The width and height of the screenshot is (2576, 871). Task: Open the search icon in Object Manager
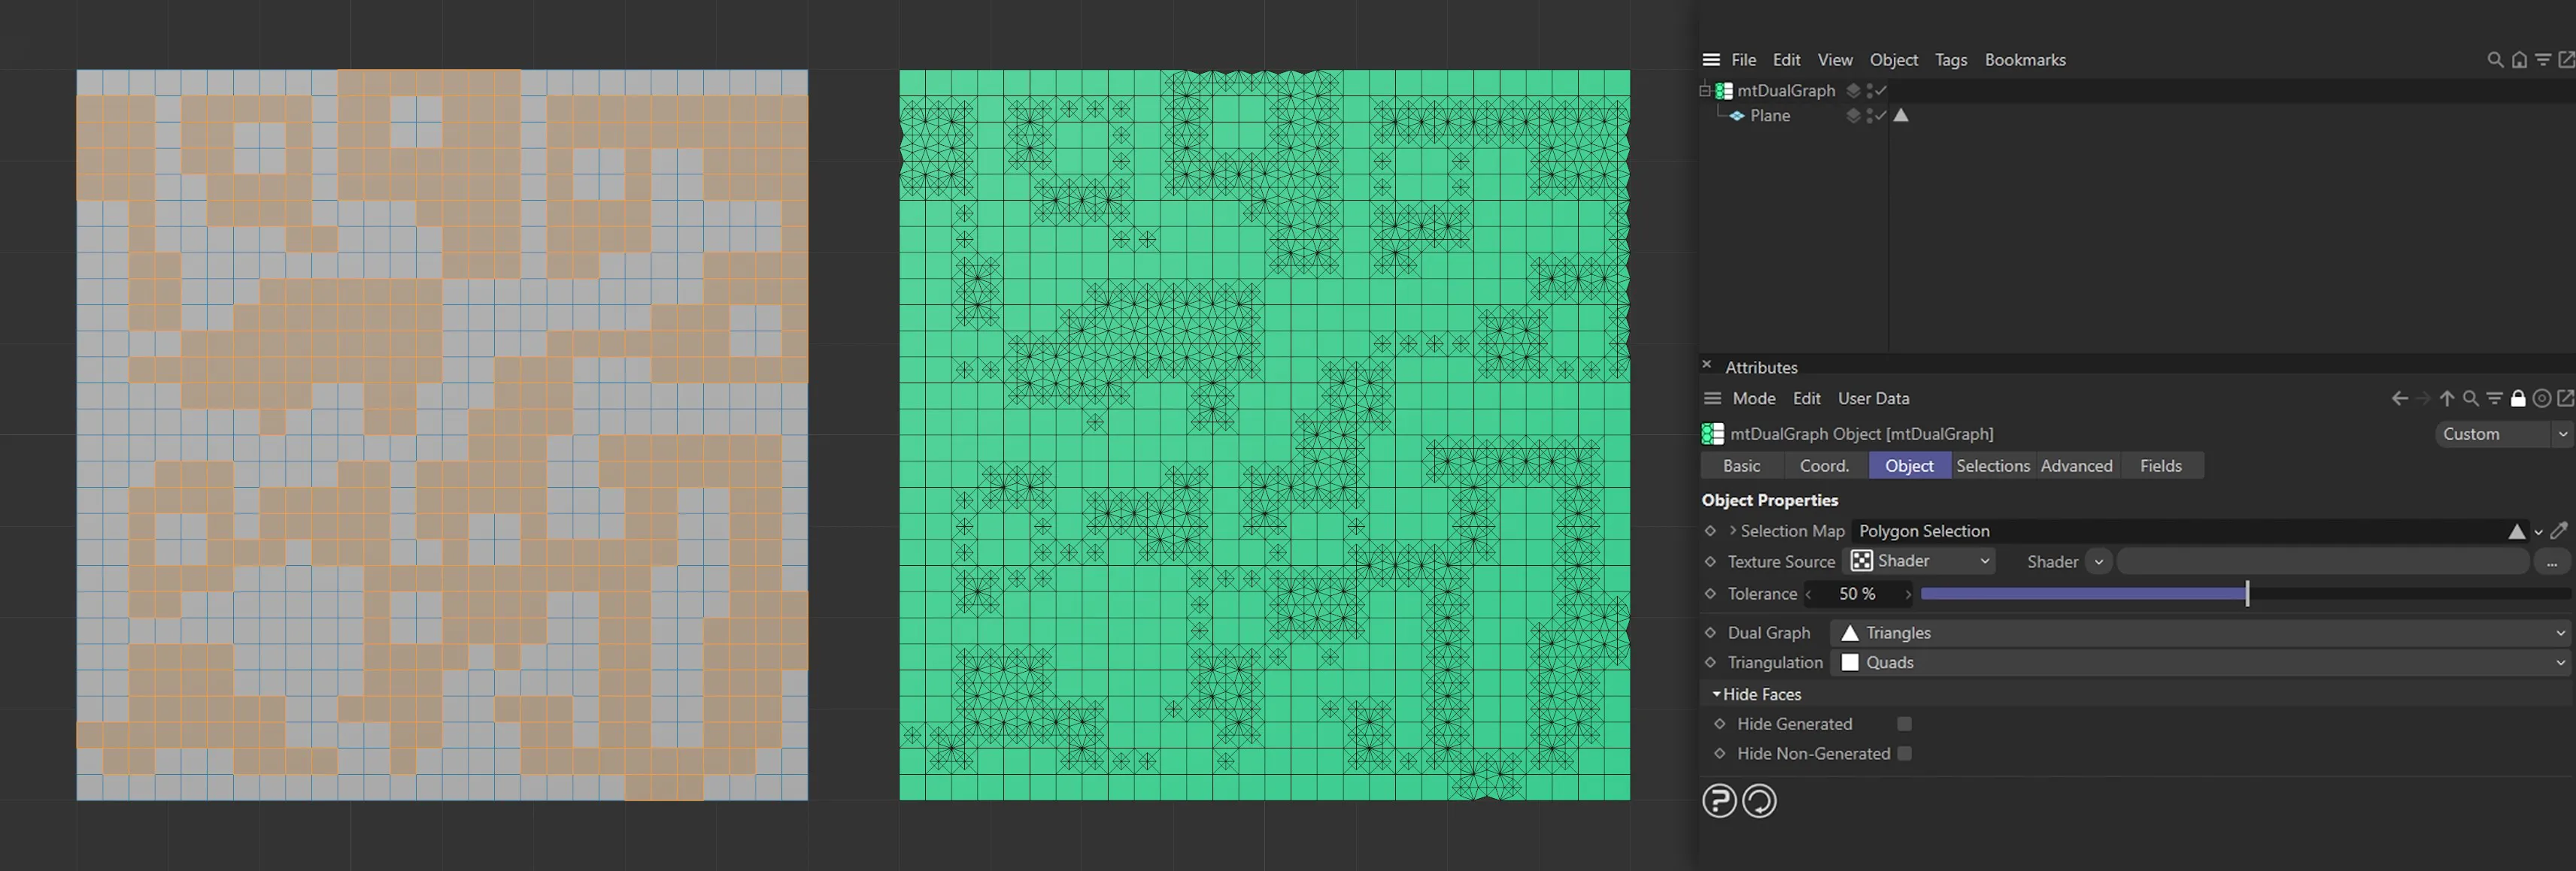point(2494,59)
